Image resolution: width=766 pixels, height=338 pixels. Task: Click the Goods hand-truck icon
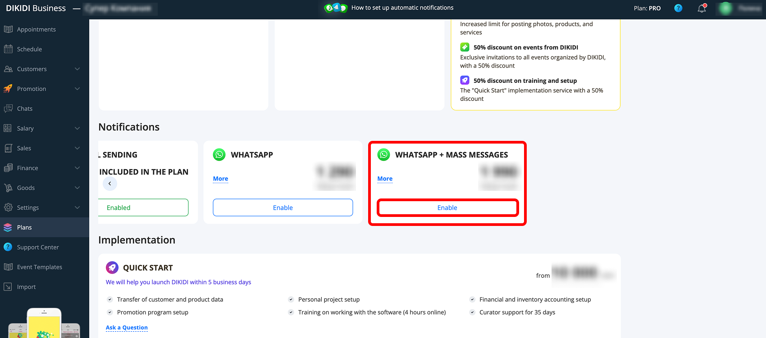(x=8, y=188)
